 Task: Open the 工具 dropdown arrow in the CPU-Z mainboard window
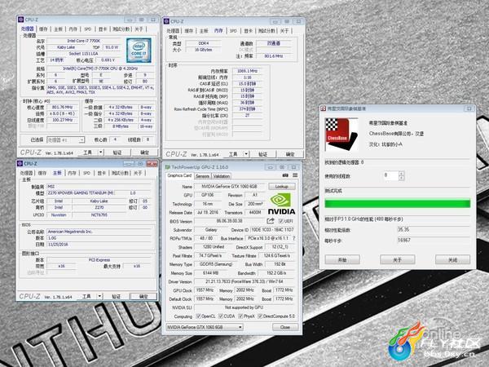pyautogui.click(x=99, y=296)
